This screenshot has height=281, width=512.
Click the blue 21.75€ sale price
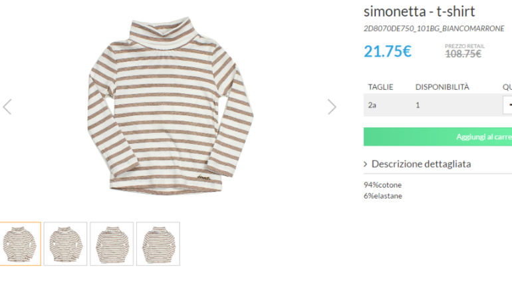[387, 51]
